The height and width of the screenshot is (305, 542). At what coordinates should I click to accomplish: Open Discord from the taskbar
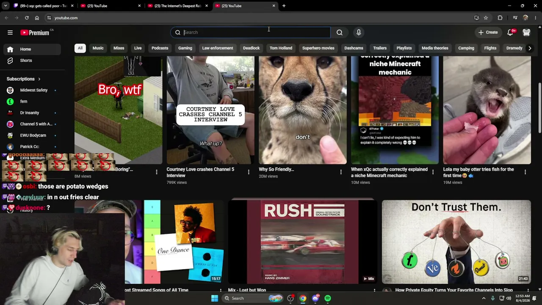(315, 298)
